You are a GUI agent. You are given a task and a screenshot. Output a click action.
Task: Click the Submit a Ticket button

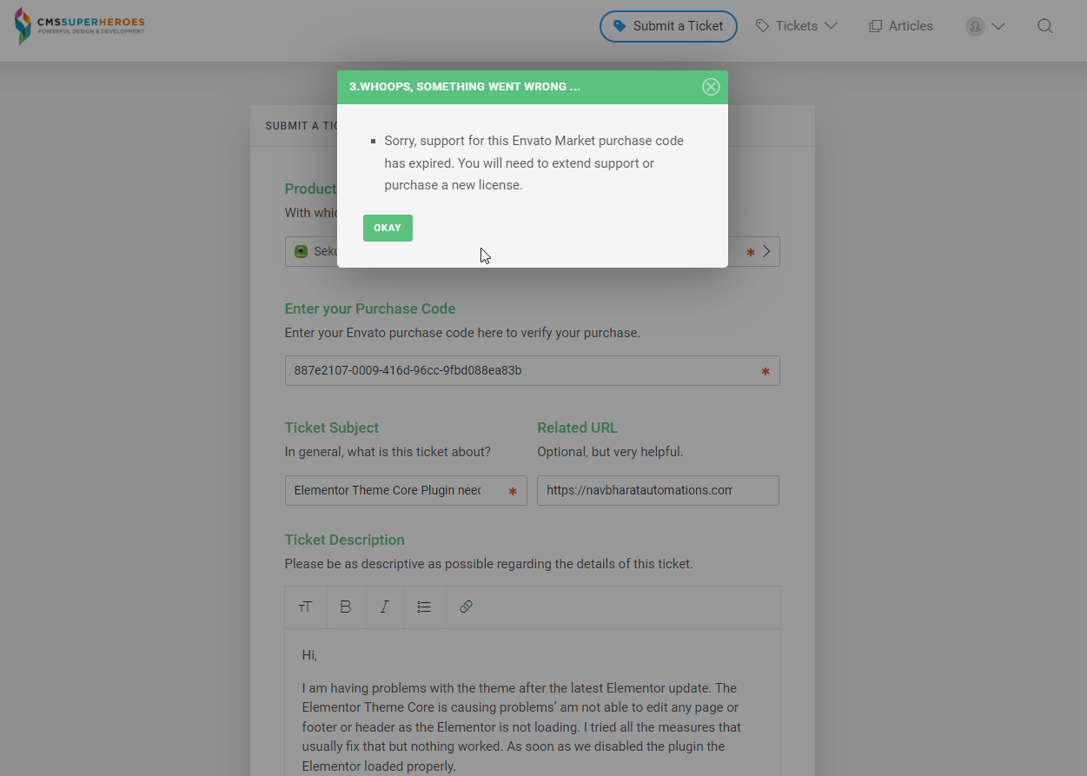click(x=668, y=26)
